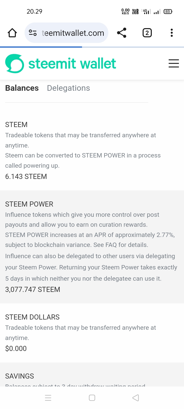Image resolution: width=184 pixels, height=409 pixels.
Task: Open the hamburger menu on Steemit Wallet
Action: (x=174, y=63)
